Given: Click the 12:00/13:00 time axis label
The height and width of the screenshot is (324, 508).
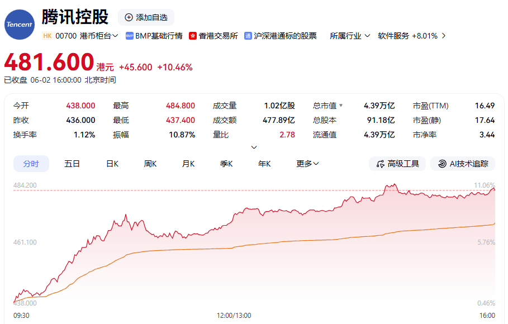Looking at the screenshot, I should 234,316.
